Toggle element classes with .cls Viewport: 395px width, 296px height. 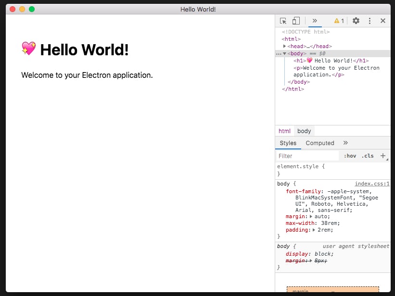click(368, 155)
